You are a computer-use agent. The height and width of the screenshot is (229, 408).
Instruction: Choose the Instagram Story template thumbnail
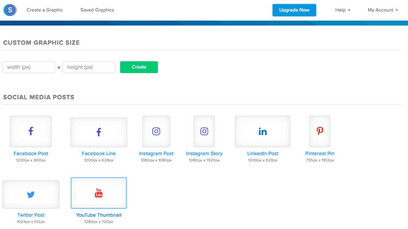[x=204, y=131]
